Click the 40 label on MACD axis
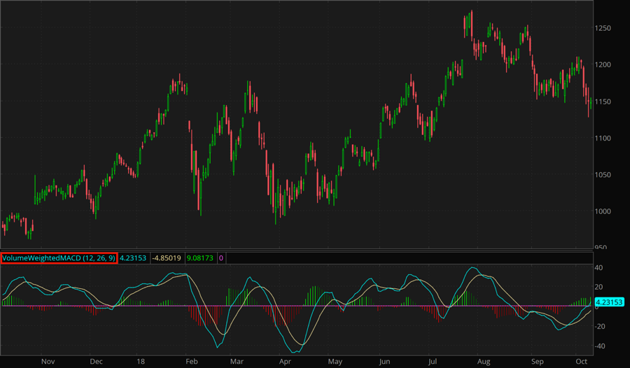 (x=599, y=268)
